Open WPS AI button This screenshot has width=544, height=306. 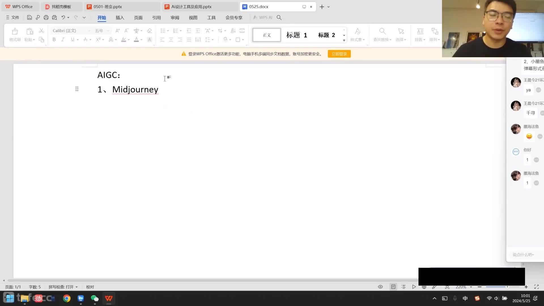click(263, 18)
